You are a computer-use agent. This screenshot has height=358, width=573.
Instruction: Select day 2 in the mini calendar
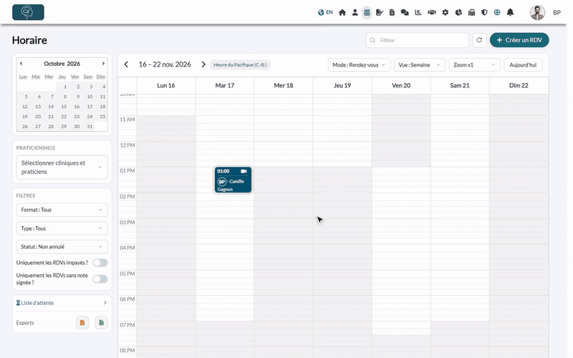point(78,87)
